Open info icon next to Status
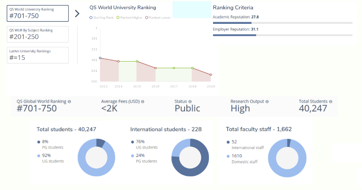362x190 pixels. point(190,102)
